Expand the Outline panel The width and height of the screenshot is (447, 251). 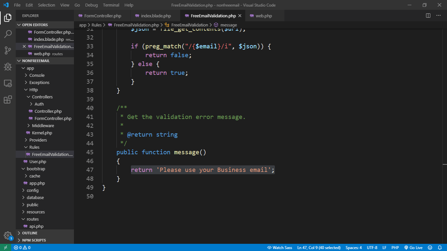pos(29,233)
